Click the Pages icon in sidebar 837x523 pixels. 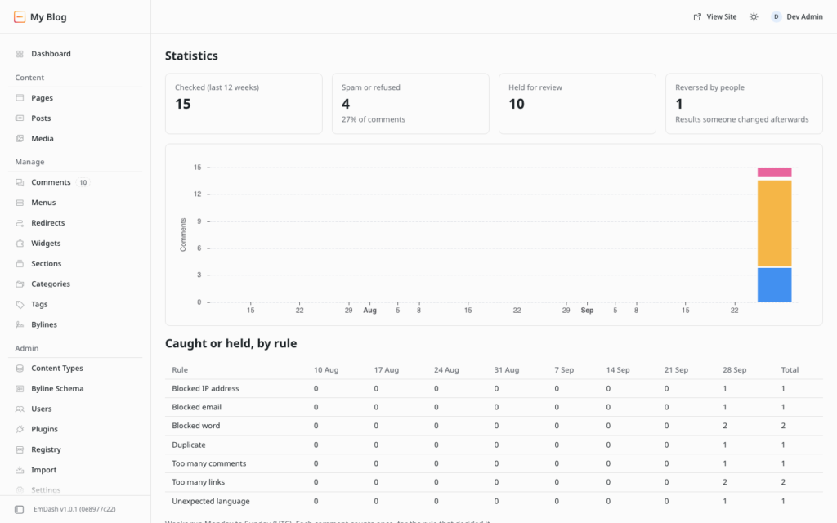pos(20,98)
